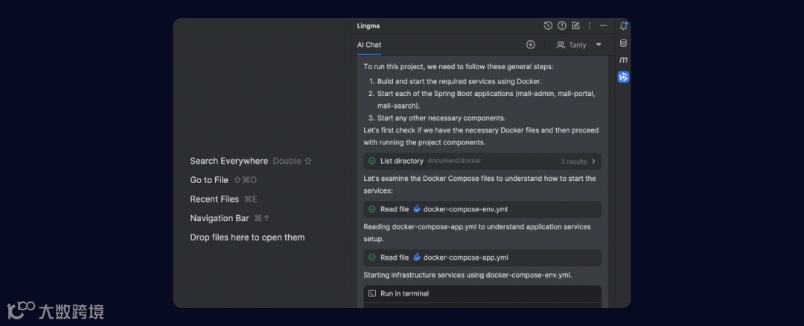Toggle the Lingma tool window icon
Screen dimensions: 804x326
(623, 77)
